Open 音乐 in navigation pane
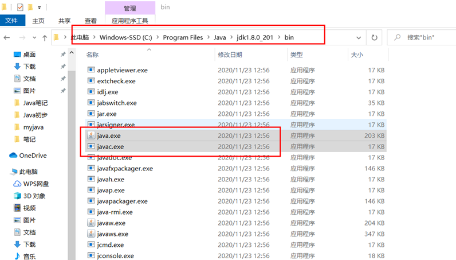Screen dimensions: 456x260 pyautogui.click(x=29, y=257)
